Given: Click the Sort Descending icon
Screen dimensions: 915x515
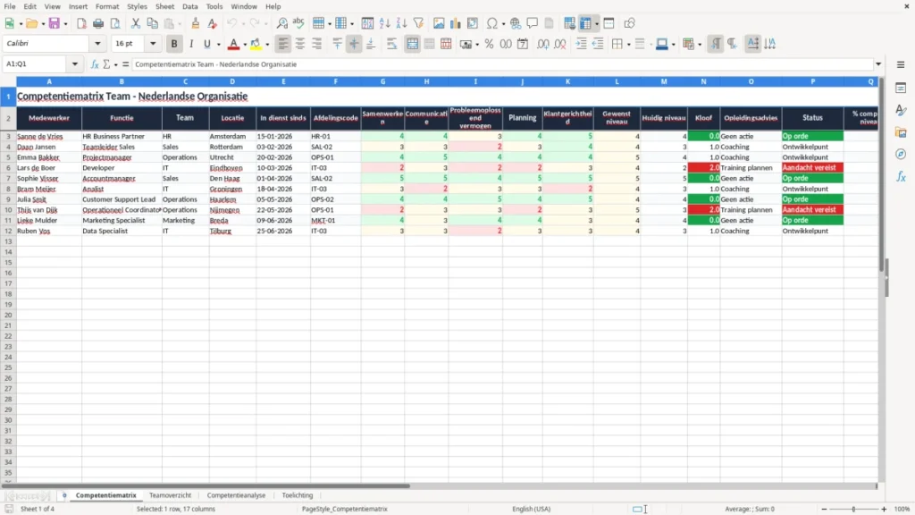Looking at the screenshot, I should pyautogui.click(x=401, y=23).
